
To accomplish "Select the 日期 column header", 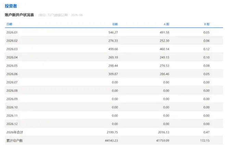I will coord(9,24).
